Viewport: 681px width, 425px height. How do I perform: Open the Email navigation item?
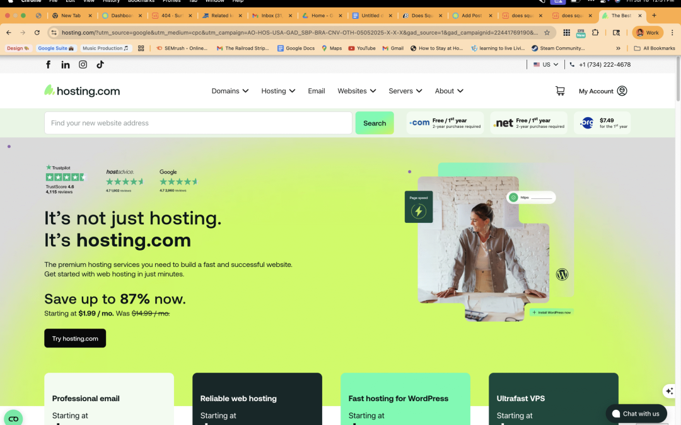(x=316, y=91)
